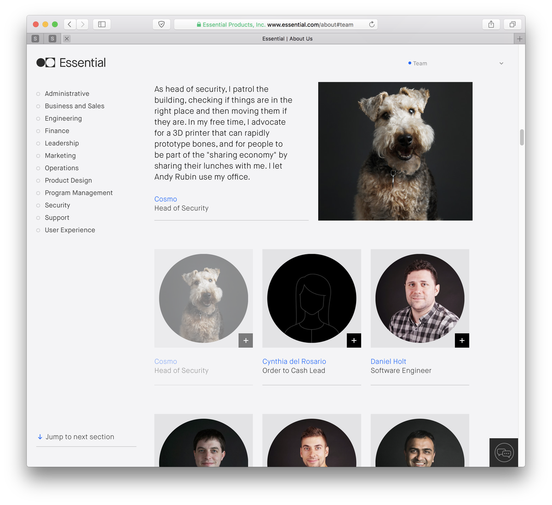
Task: Close the Essential About Us tab
Action: (x=67, y=39)
